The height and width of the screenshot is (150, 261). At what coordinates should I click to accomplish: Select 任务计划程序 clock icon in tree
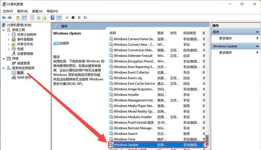pyautogui.click(x=13, y=34)
